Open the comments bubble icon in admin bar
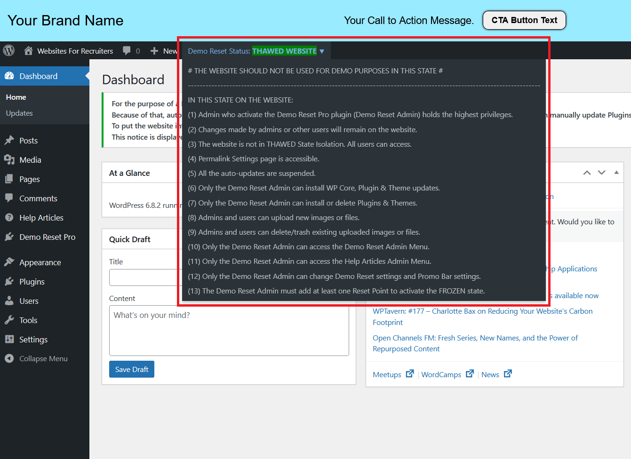This screenshot has width=631, height=459. (127, 50)
